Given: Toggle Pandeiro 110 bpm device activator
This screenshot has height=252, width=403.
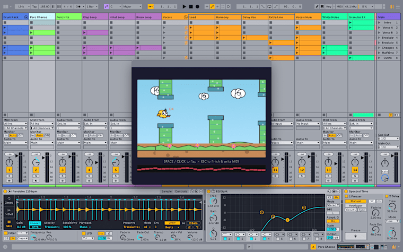Looking at the screenshot, I should coord(5,192).
